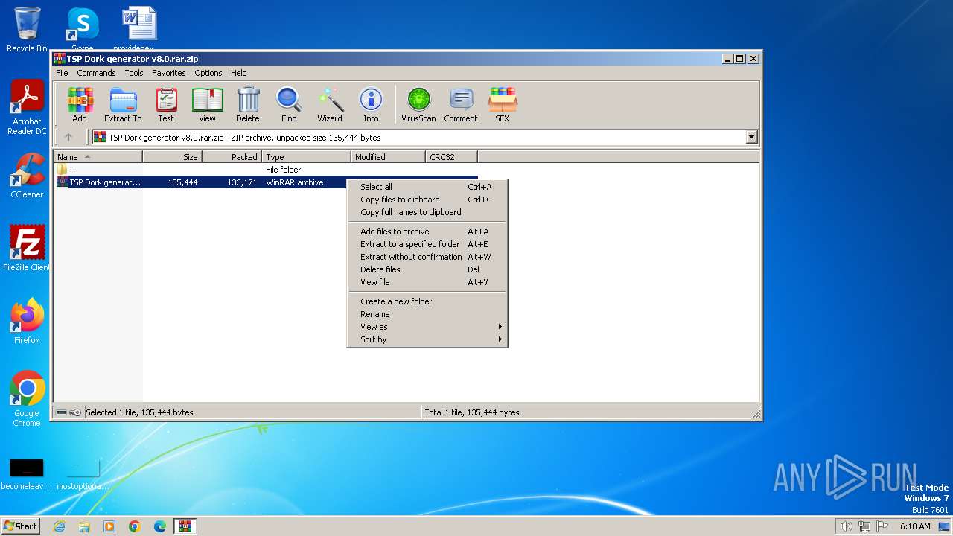Open the Start menu
The image size is (953, 536).
20,526
